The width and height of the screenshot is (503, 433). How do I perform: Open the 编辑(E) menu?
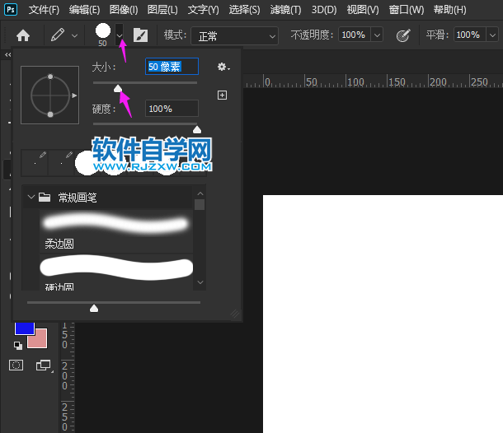tap(84, 10)
